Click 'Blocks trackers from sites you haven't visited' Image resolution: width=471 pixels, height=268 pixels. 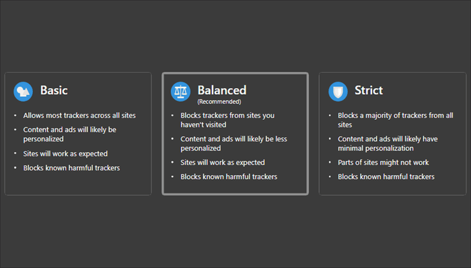(227, 120)
